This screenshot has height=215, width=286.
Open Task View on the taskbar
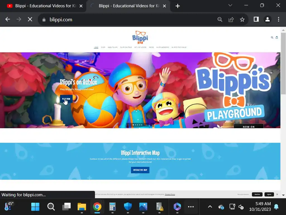(66, 207)
